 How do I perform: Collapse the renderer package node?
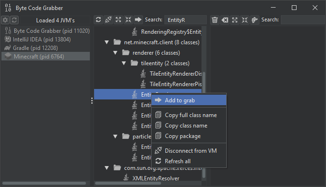point(115,53)
